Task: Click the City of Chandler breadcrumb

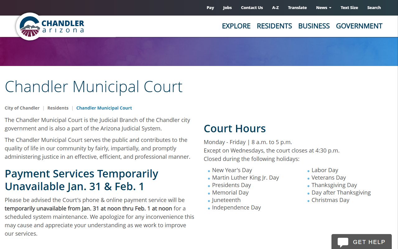Action: pyautogui.click(x=22, y=108)
